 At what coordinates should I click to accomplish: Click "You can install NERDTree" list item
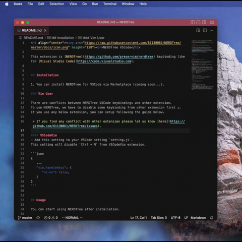pyautogui.click(x=97, y=84)
